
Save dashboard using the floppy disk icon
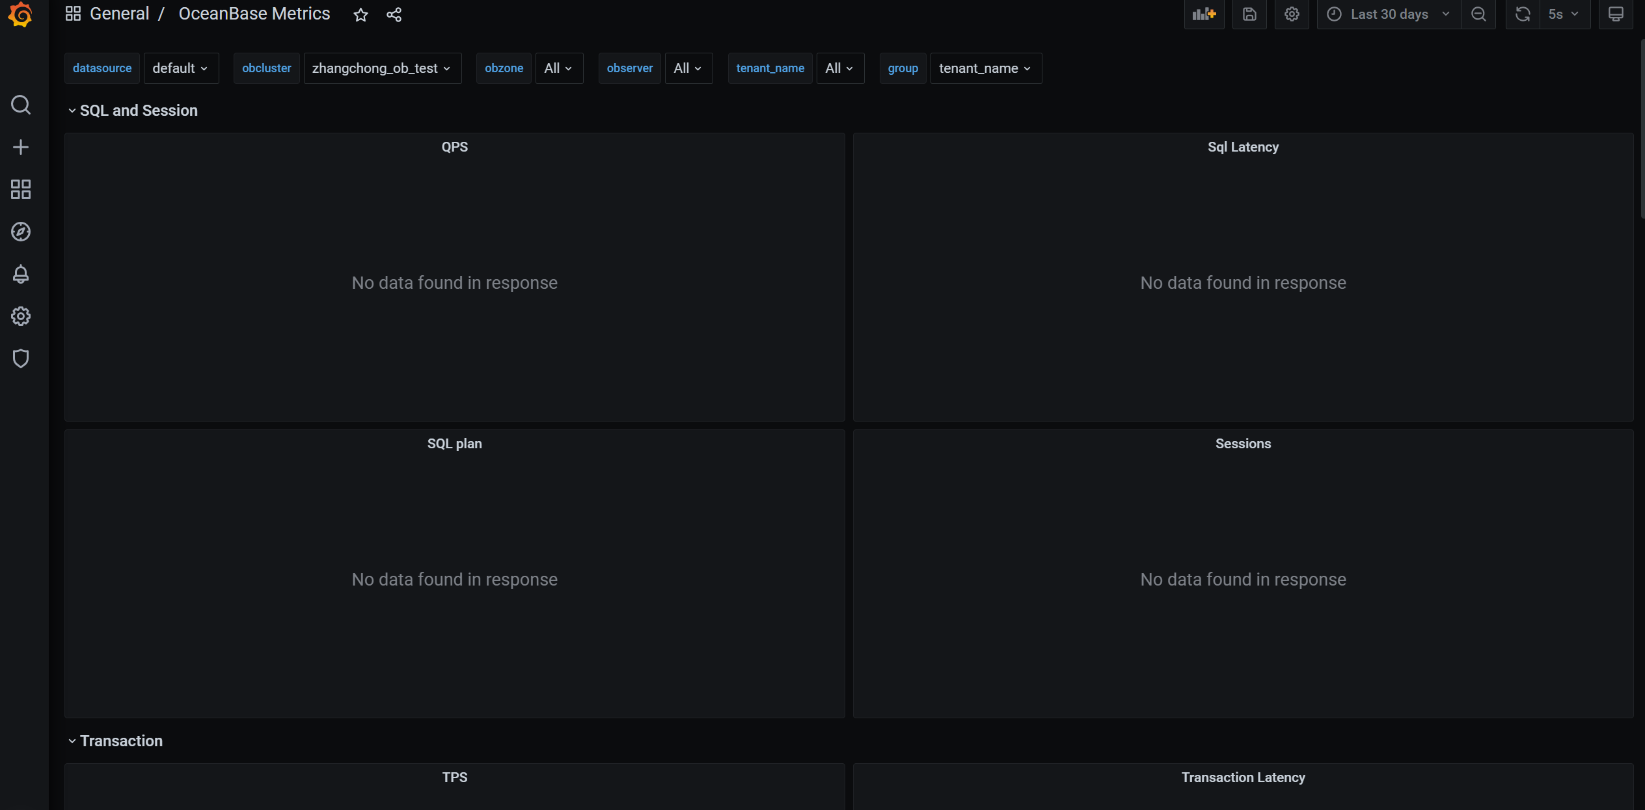[1249, 14]
